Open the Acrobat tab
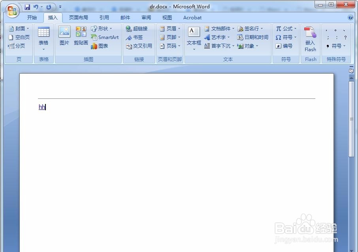Viewport: 358px width, 252px height. (192, 17)
